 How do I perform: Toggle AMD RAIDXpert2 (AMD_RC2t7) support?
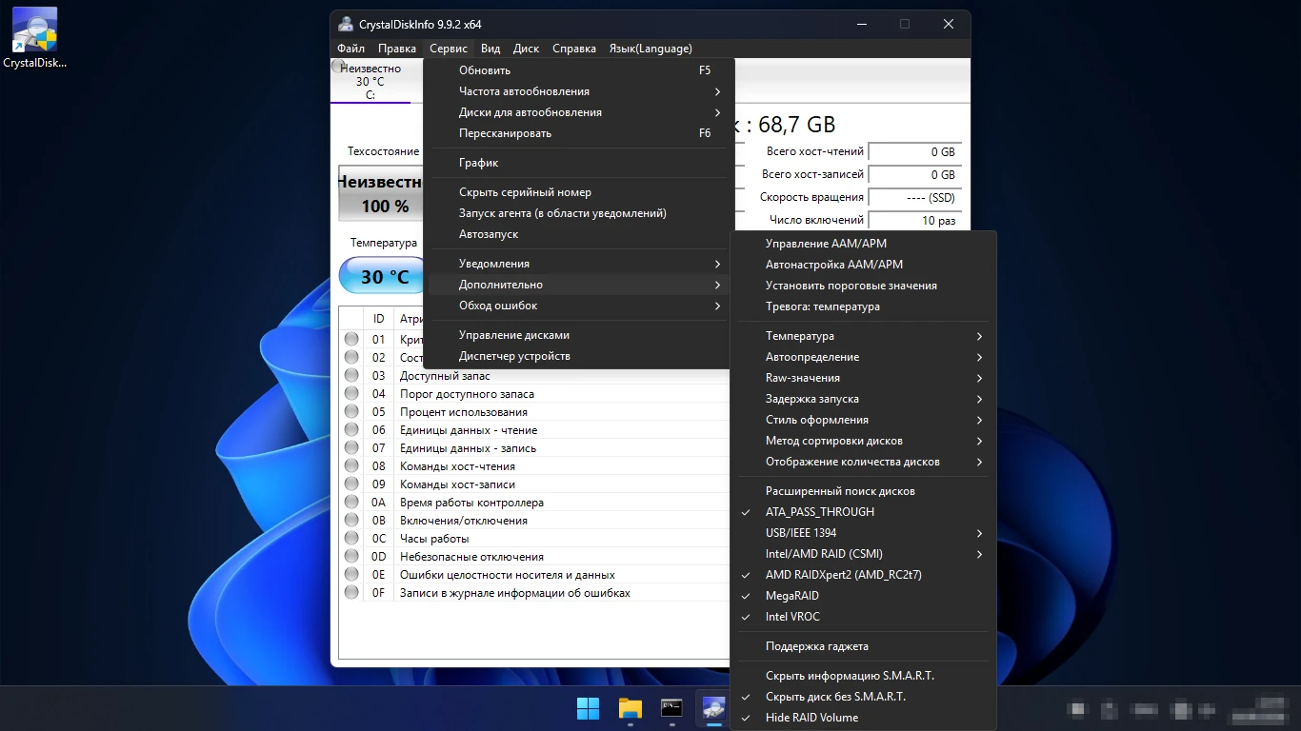point(863,575)
